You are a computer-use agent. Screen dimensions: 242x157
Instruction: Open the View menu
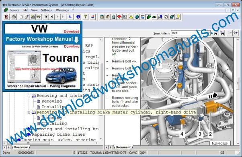[34, 10]
